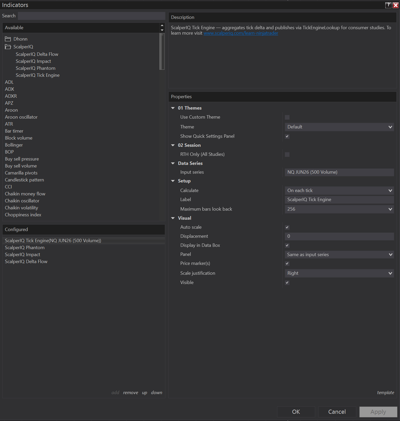The width and height of the screenshot is (400, 421).
Task: Collapse the Data Series section
Action: click(173, 163)
